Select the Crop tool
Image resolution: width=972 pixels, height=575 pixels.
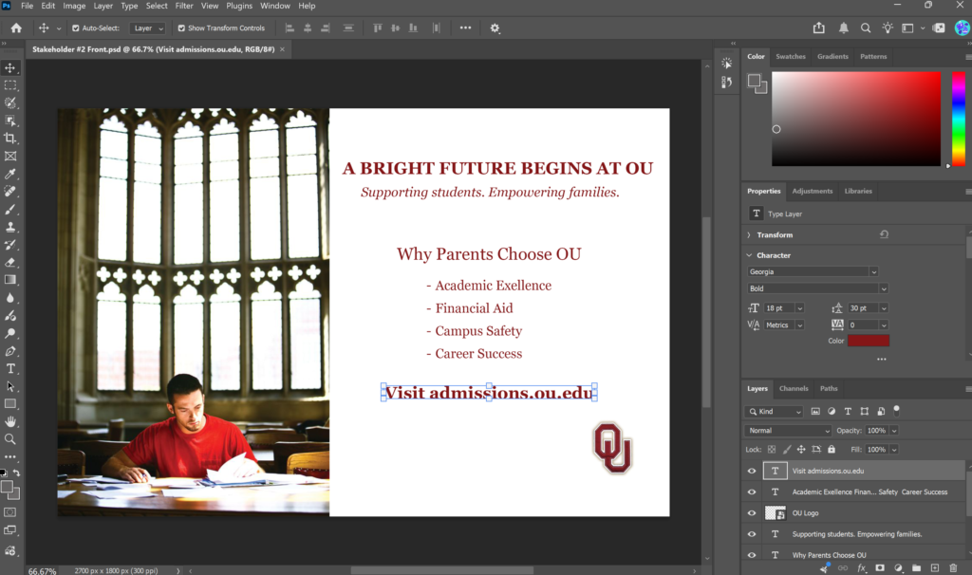point(10,139)
